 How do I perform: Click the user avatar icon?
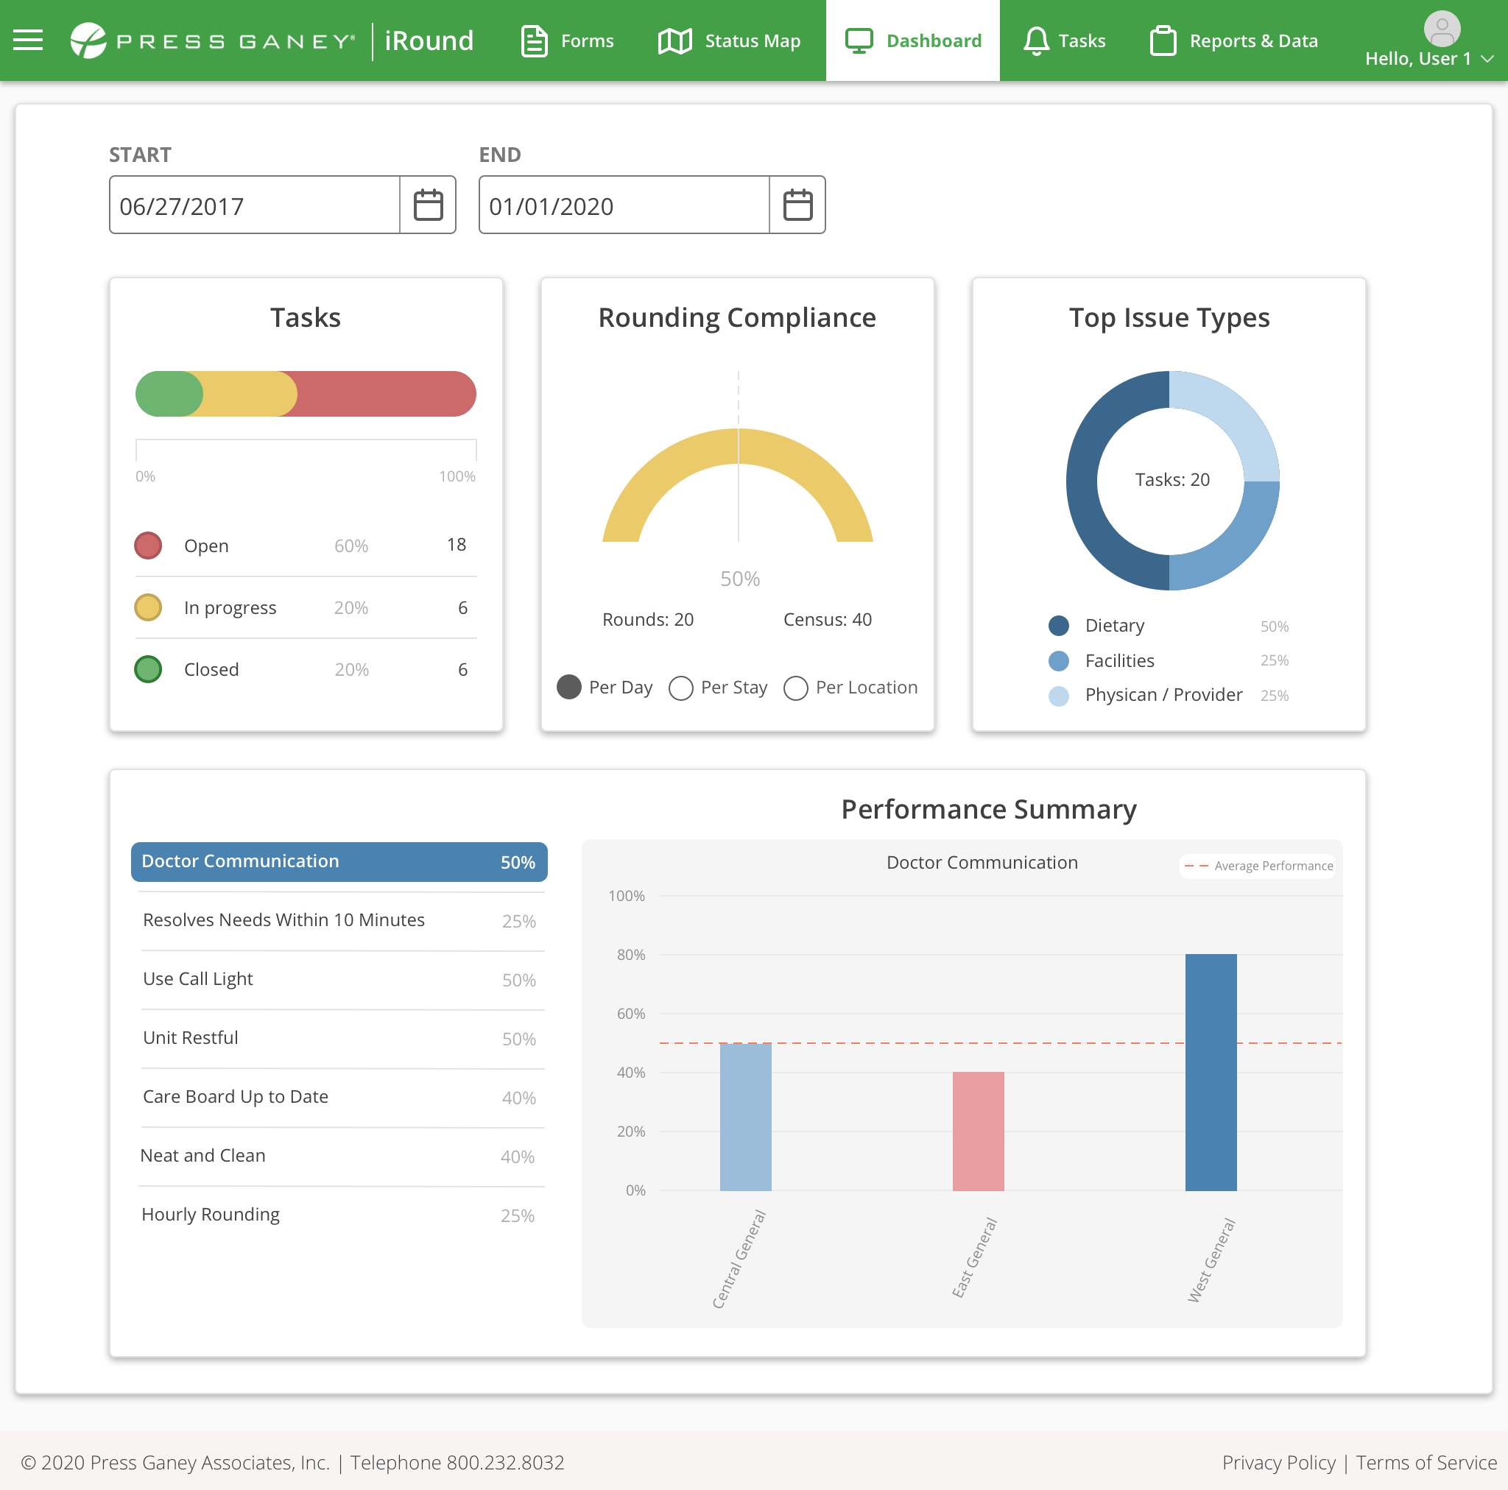[x=1442, y=28]
